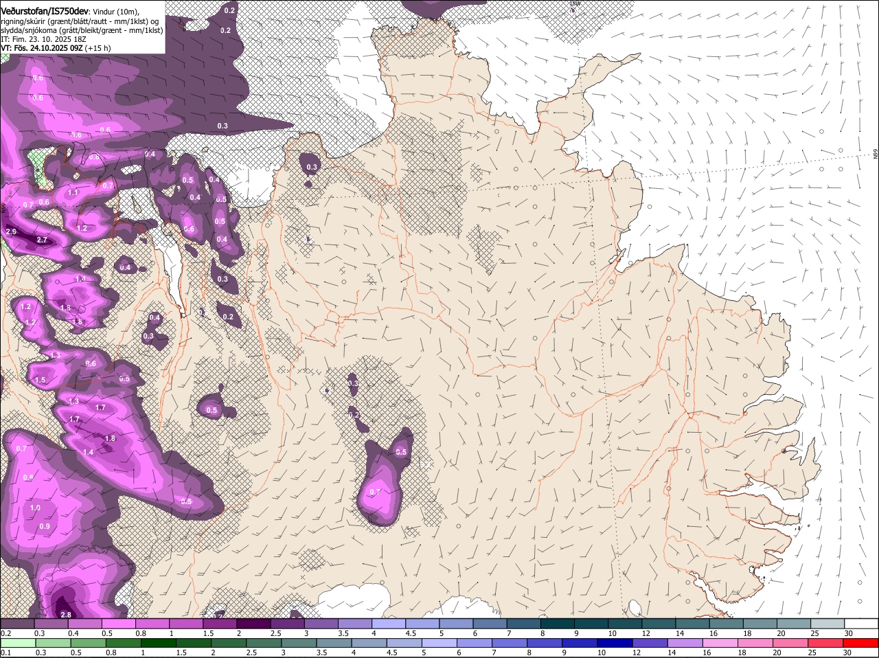Screen dimensions: 879x658
Task: Select the snow scale swatch from 0.3 to 0.4
Action: click(x=51, y=623)
